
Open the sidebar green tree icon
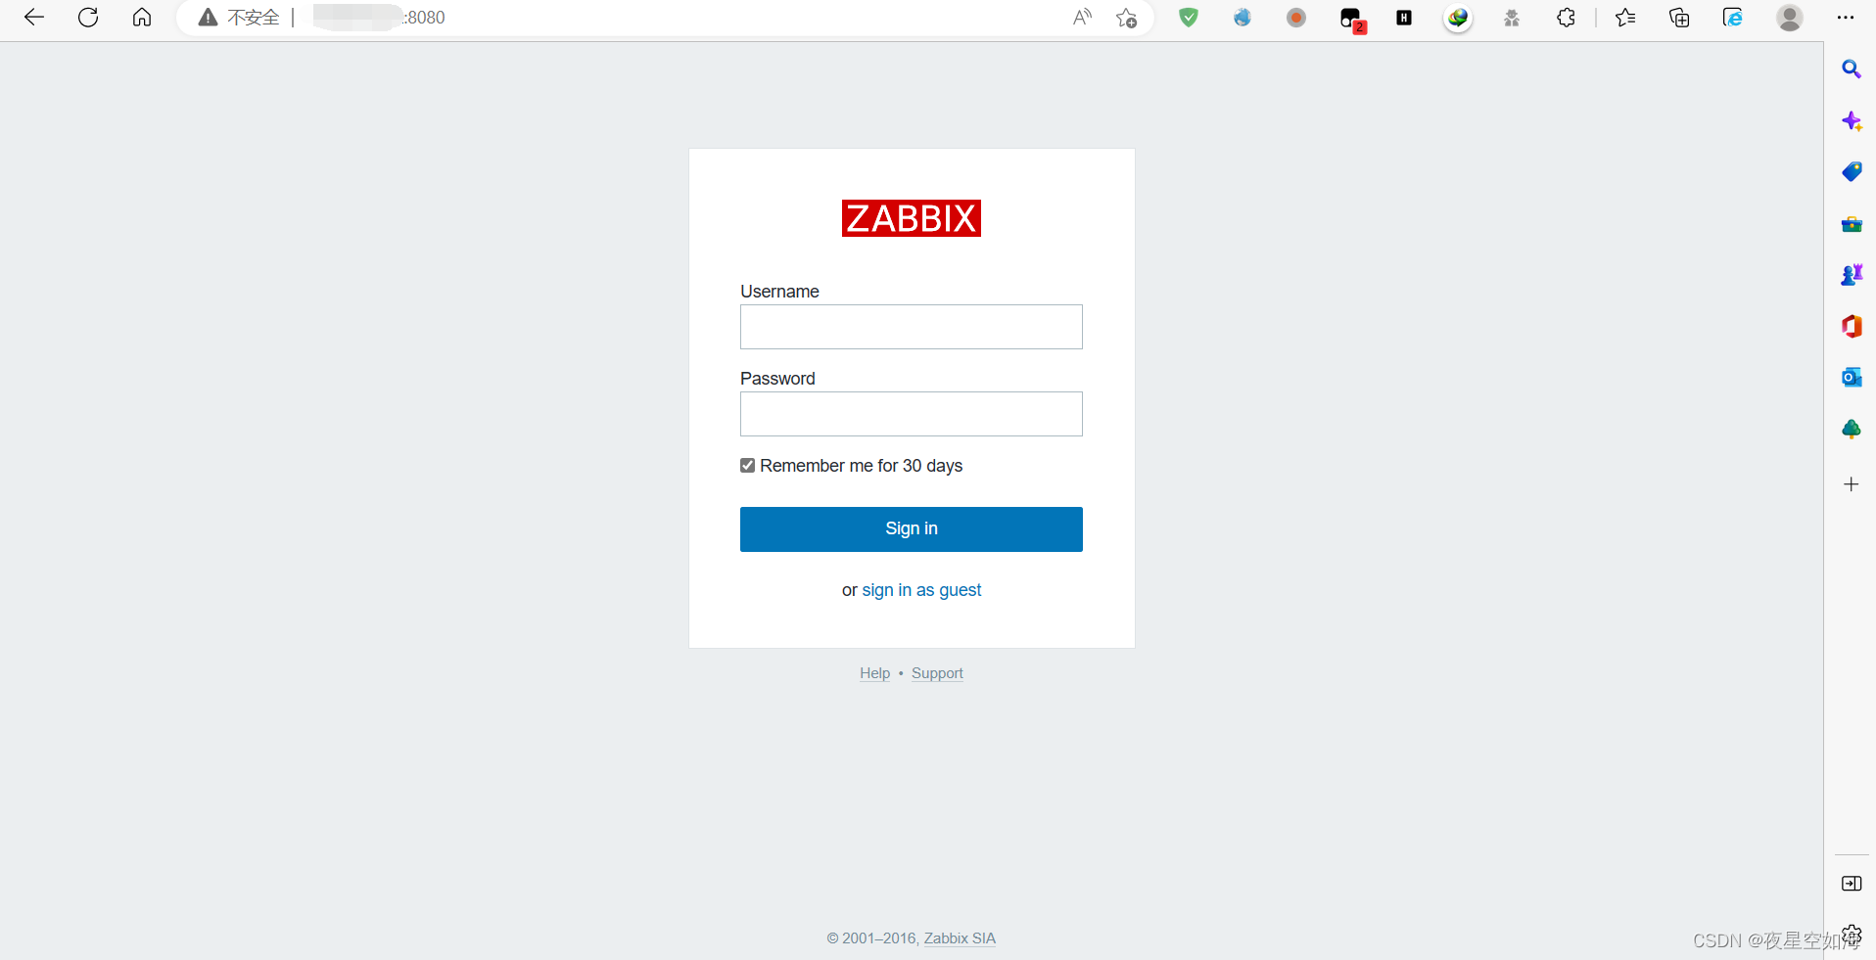click(1852, 429)
